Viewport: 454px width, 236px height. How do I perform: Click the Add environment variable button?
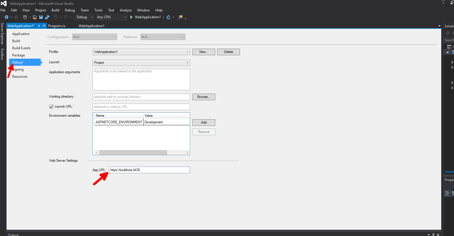click(204, 122)
